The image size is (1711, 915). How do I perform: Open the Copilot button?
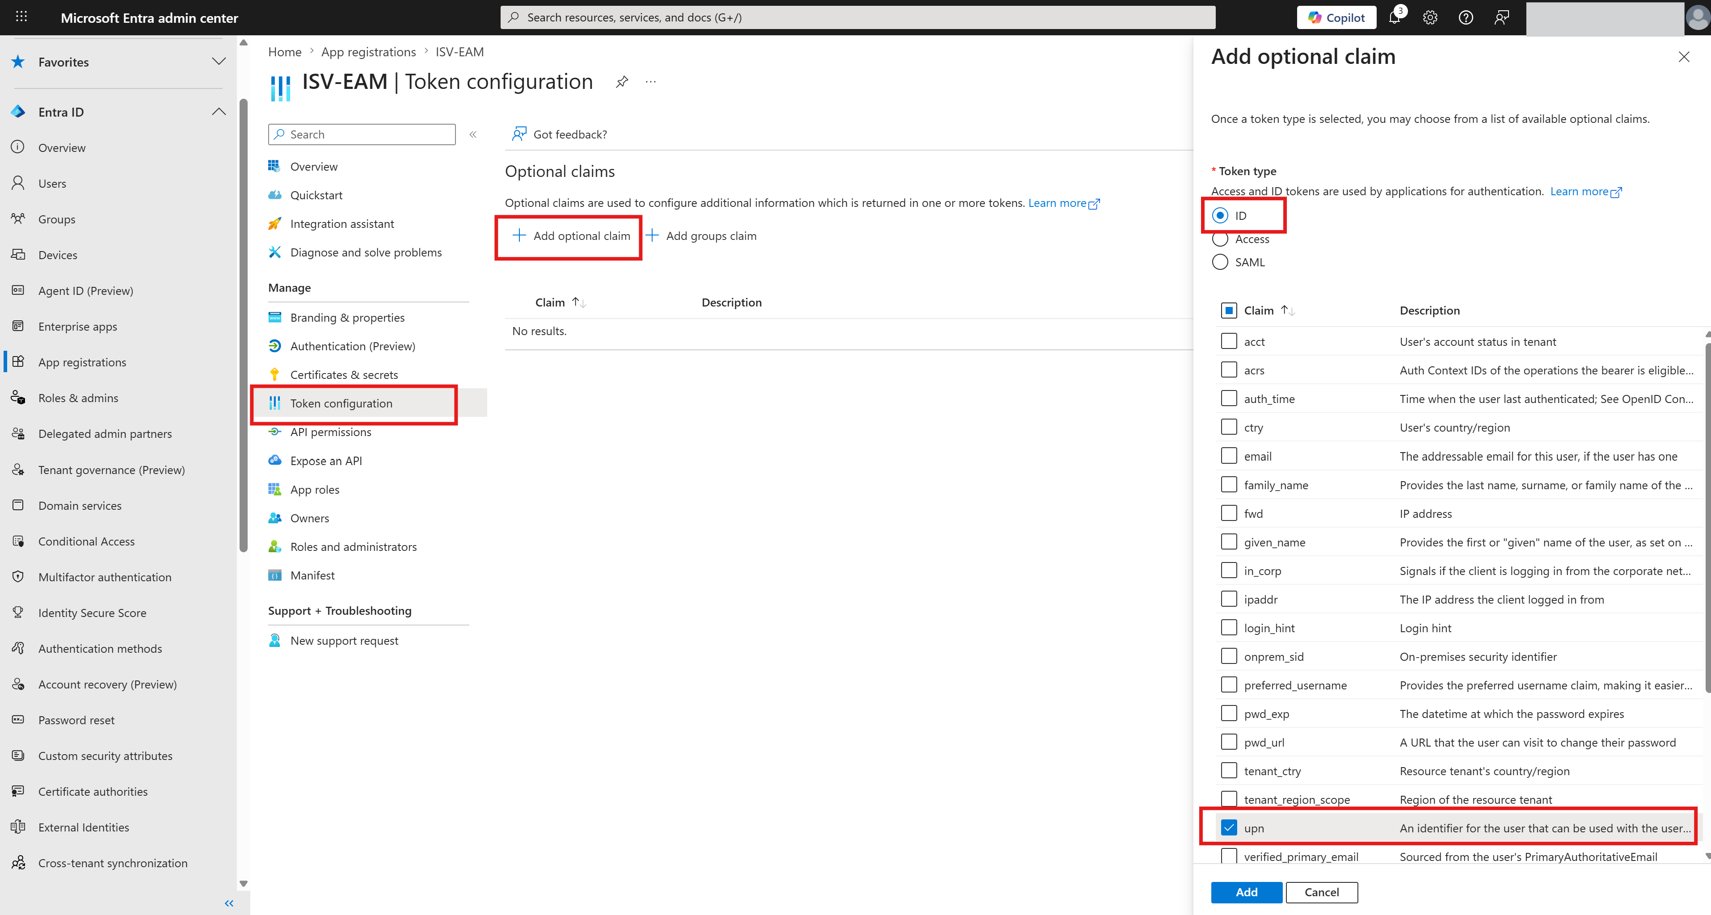click(1336, 17)
